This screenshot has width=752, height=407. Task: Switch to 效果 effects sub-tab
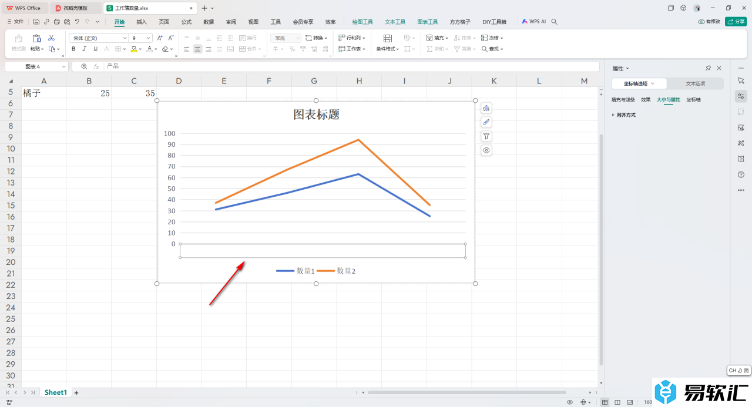point(646,100)
